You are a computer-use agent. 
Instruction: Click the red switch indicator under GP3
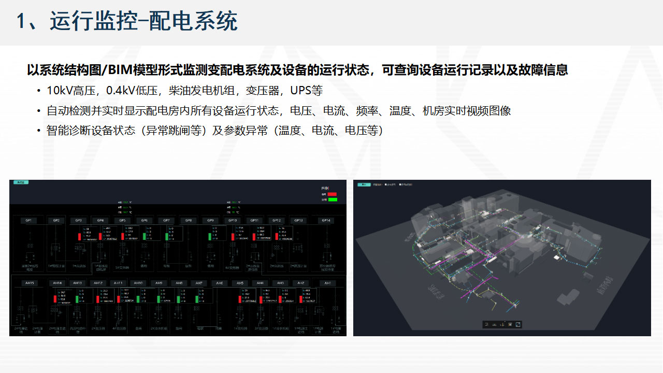80,237
